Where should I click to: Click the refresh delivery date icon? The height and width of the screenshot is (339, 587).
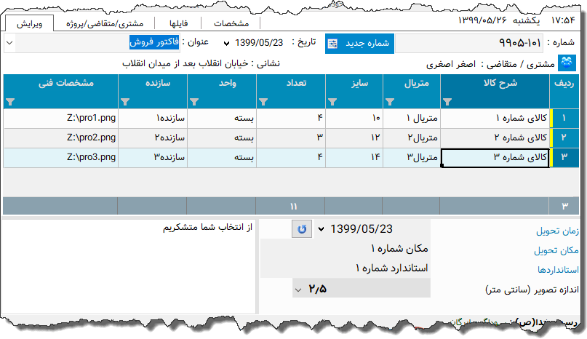point(302,229)
